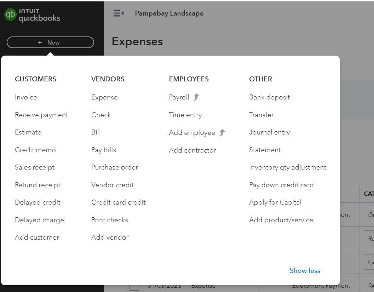374x292 pixels.
Task: Click the + New button
Action: [x=50, y=42]
